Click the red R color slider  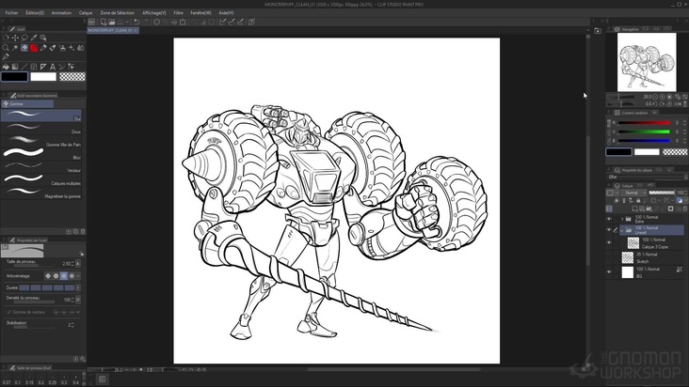644,123
